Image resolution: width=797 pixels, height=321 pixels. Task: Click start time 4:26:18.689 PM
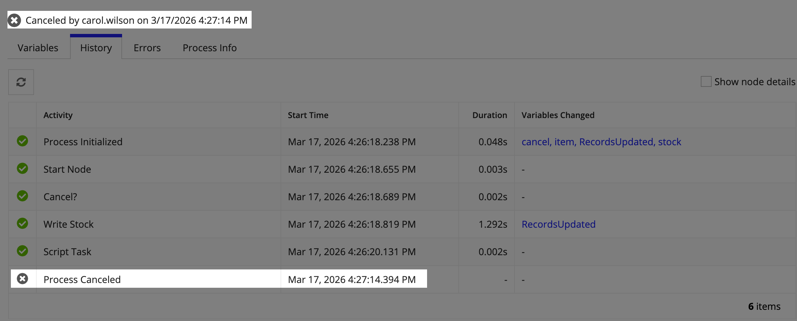pyautogui.click(x=352, y=197)
